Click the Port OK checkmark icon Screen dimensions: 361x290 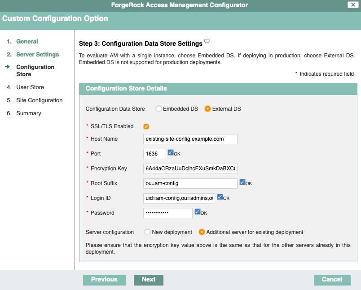[171, 152]
